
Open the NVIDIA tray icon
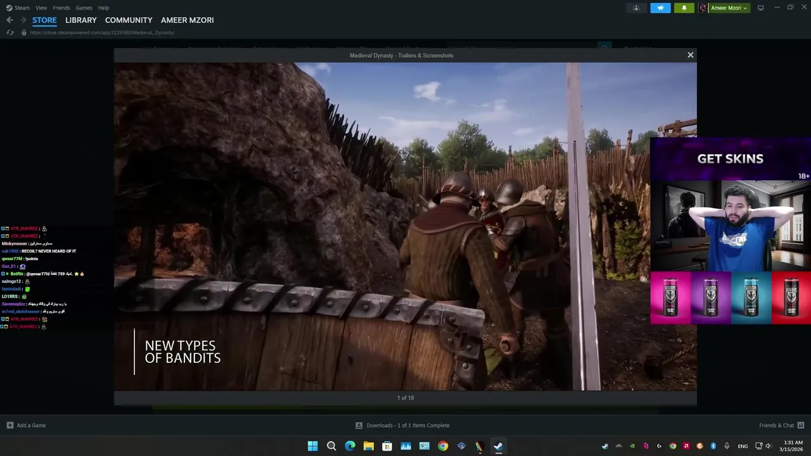tap(632, 446)
